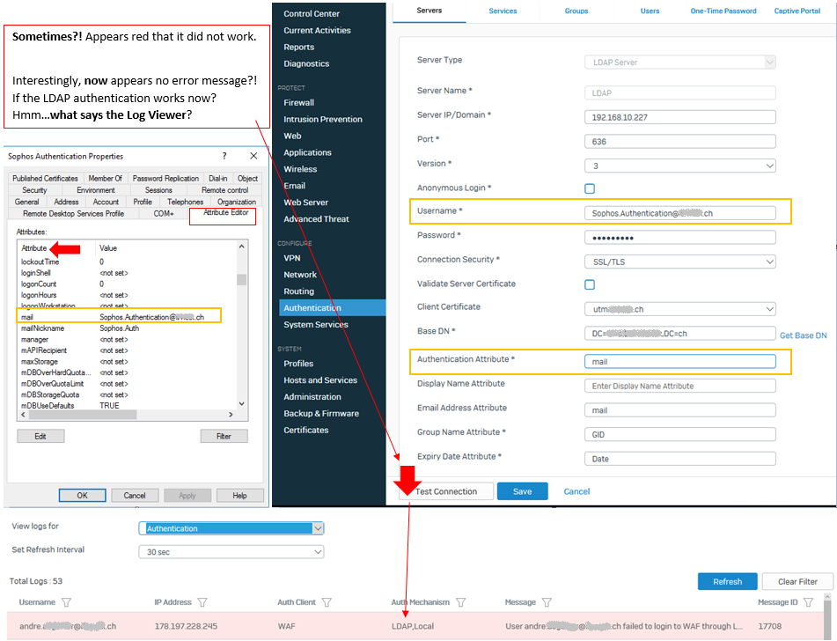This screenshot has height=641, width=837.
Task: Open Firewall in sidebar
Action: tap(299, 102)
